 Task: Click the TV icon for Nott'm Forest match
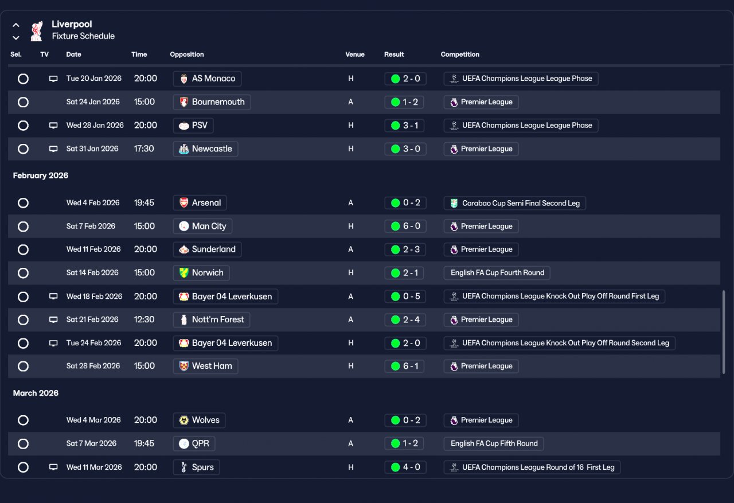pyautogui.click(x=53, y=320)
